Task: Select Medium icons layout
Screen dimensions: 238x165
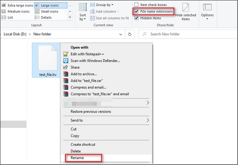Action: (x=15, y=11)
